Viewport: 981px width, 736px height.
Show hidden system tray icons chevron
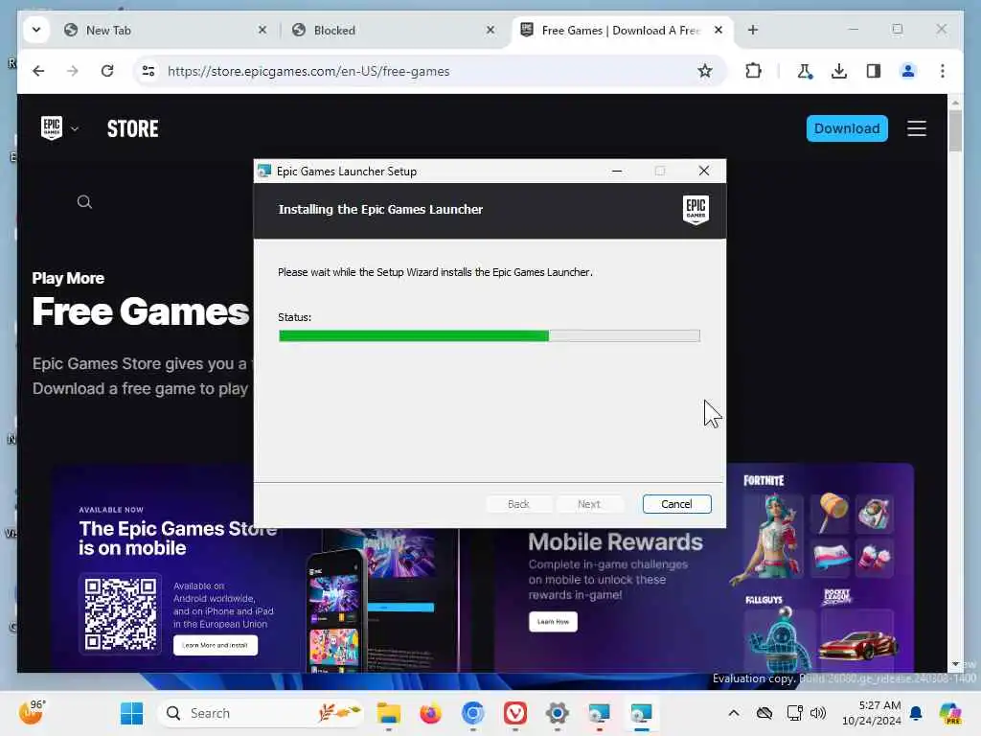click(x=733, y=713)
